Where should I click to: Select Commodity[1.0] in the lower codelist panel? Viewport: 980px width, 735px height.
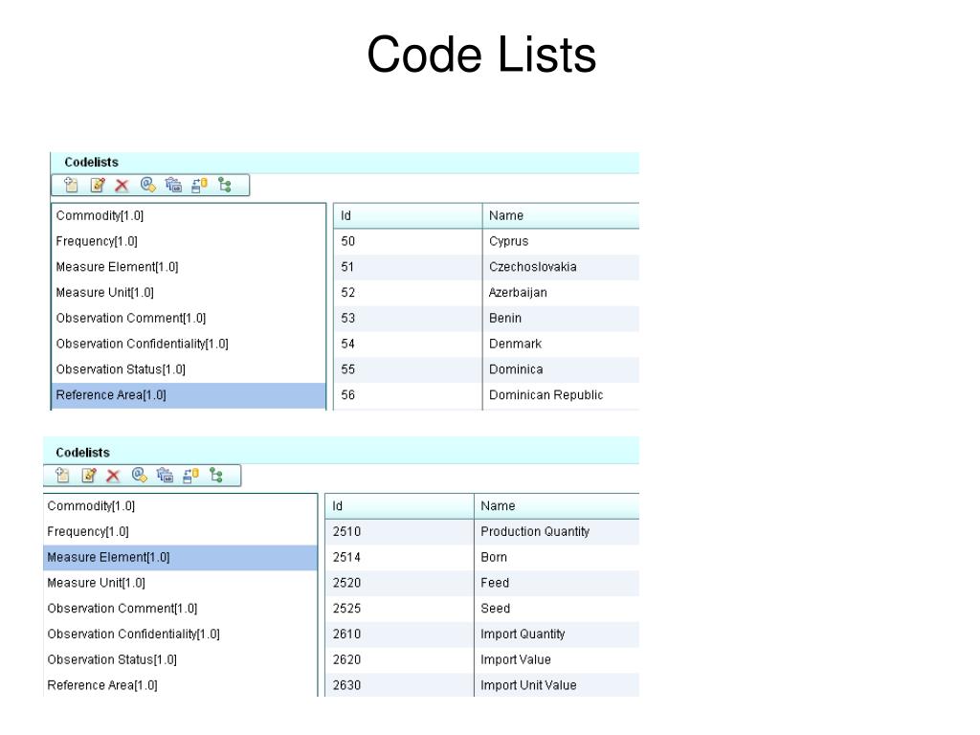coord(180,506)
